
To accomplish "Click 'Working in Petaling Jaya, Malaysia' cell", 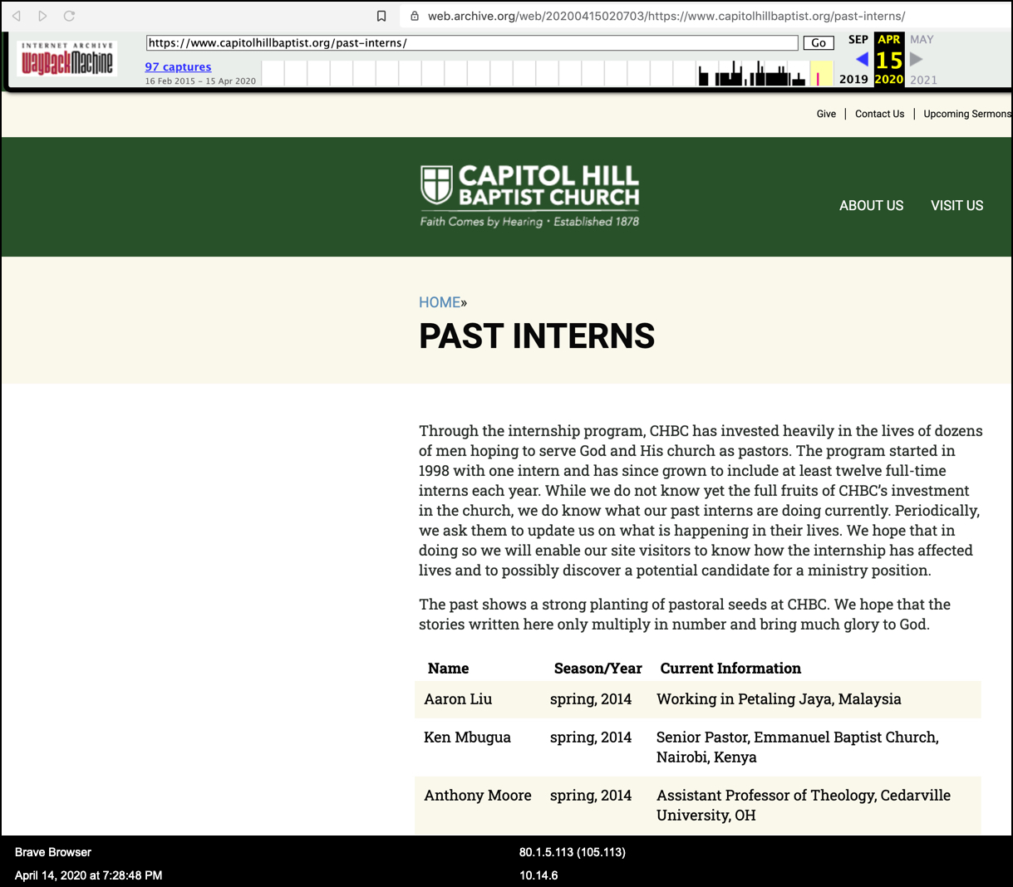I will click(779, 699).
